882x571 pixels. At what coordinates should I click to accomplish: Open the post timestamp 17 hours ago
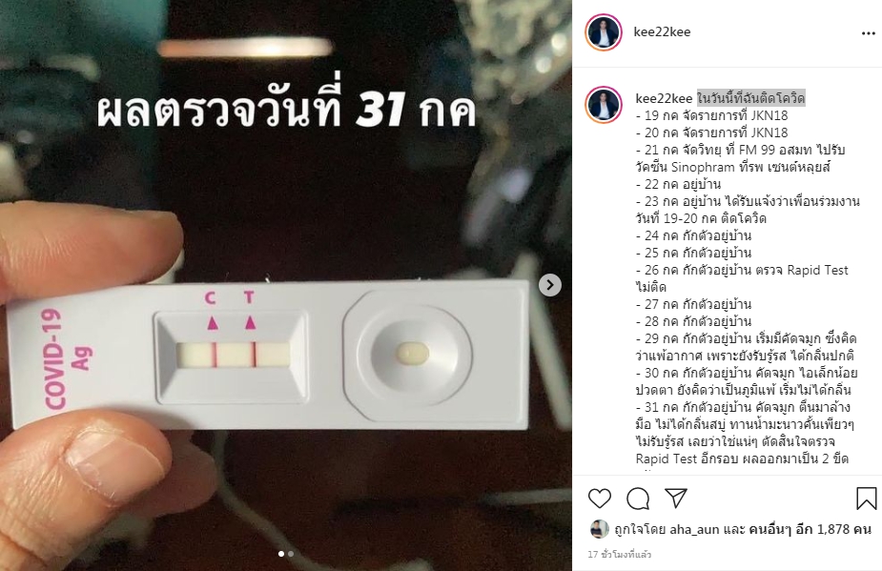pyautogui.click(x=620, y=555)
